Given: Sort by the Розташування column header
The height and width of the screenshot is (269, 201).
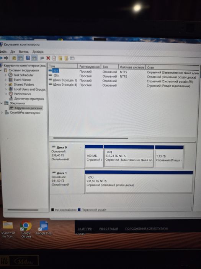Looking at the screenshot, I should (x=89, y=66).
